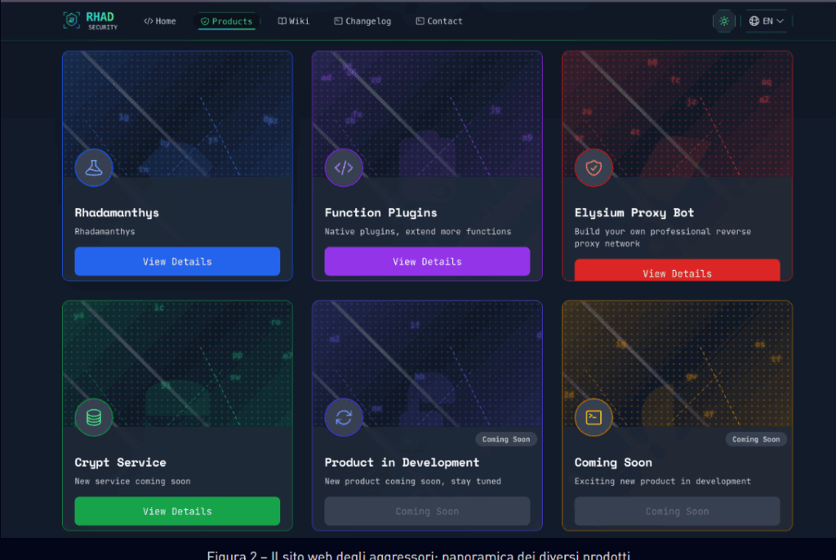The image size is (836, 560).
Task: Click red View Details for Elysium Proxy Bot
Action: (x=677, y=271)
